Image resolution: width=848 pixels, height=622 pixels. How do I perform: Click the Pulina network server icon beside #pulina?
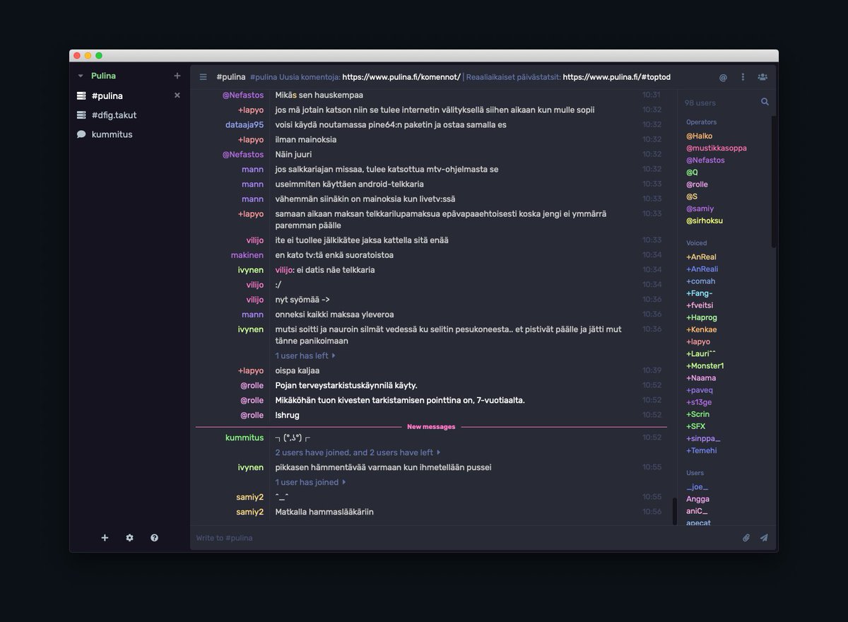click(81, 95)
